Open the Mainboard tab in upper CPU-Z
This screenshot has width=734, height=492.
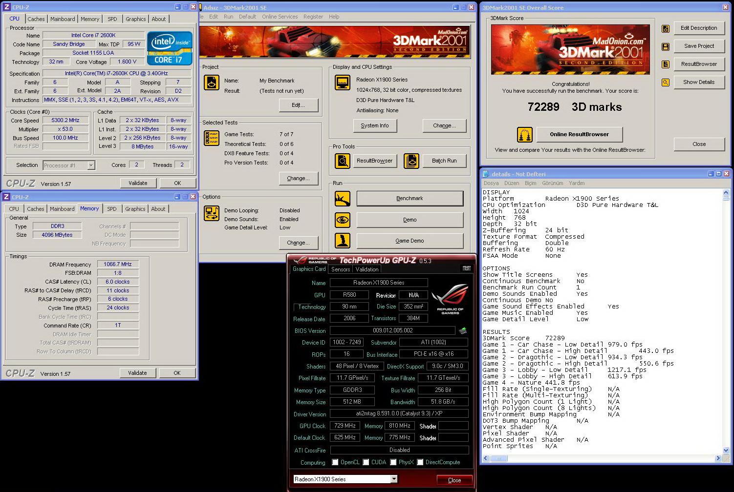[x=63, y=19]
